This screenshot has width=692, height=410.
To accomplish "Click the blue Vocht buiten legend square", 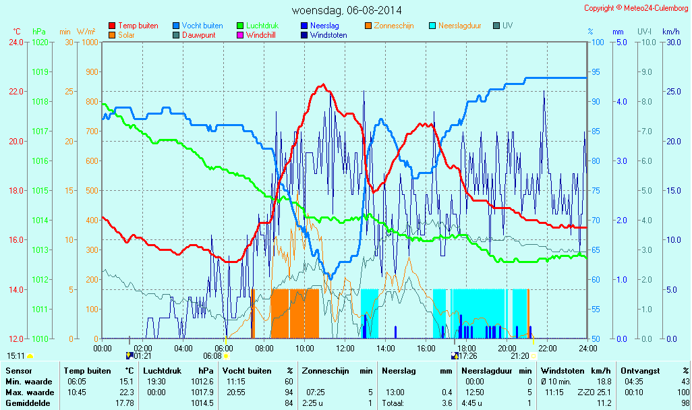I will 176,26.
